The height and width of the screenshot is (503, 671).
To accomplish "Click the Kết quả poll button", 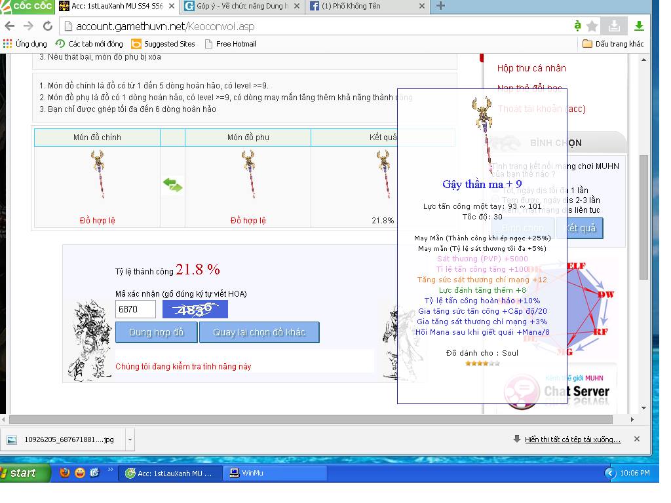I will (580, 228).
